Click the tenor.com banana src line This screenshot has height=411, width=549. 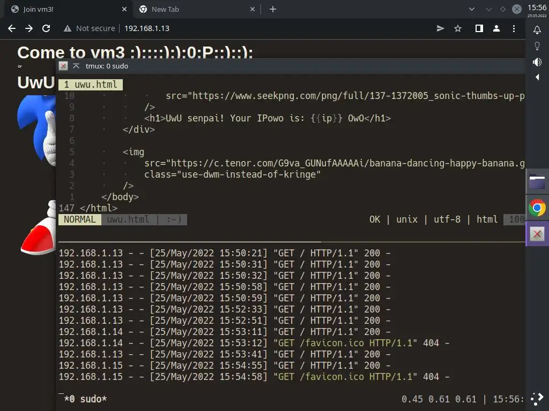335,163
